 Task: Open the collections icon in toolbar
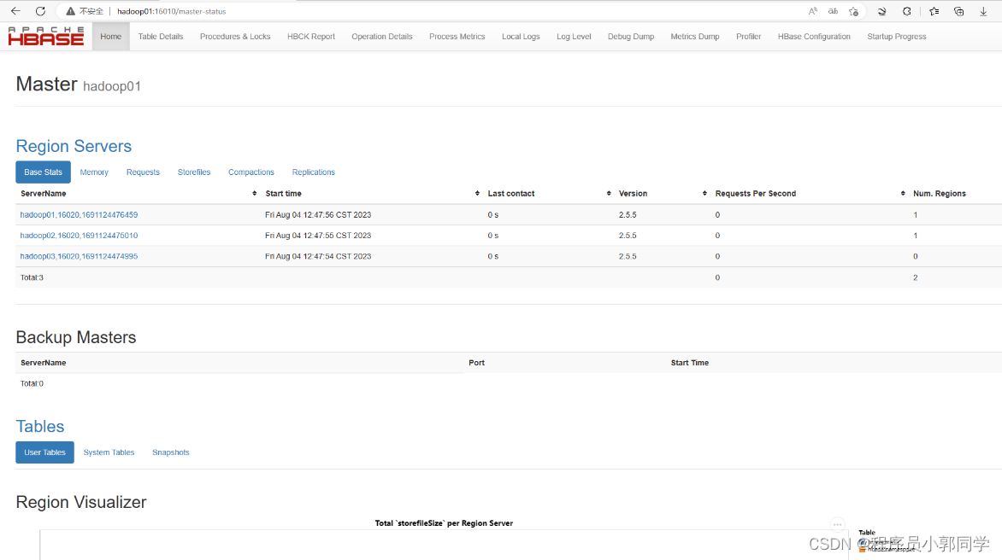(959, 11)
